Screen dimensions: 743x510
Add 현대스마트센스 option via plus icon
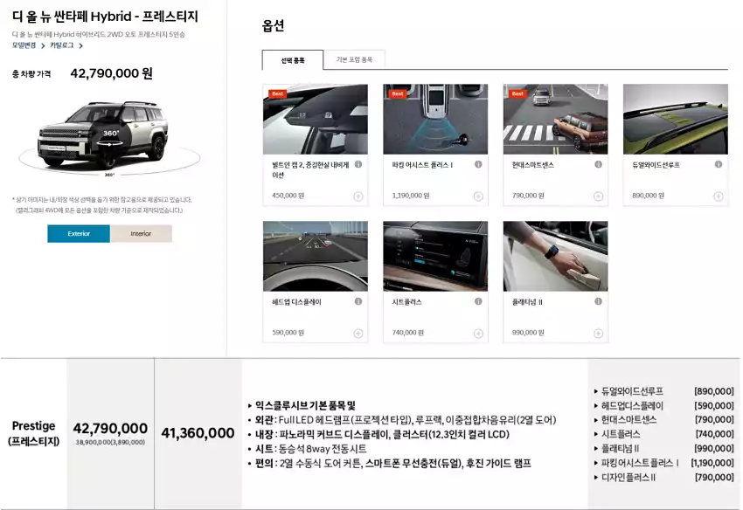tap(599, 196)
